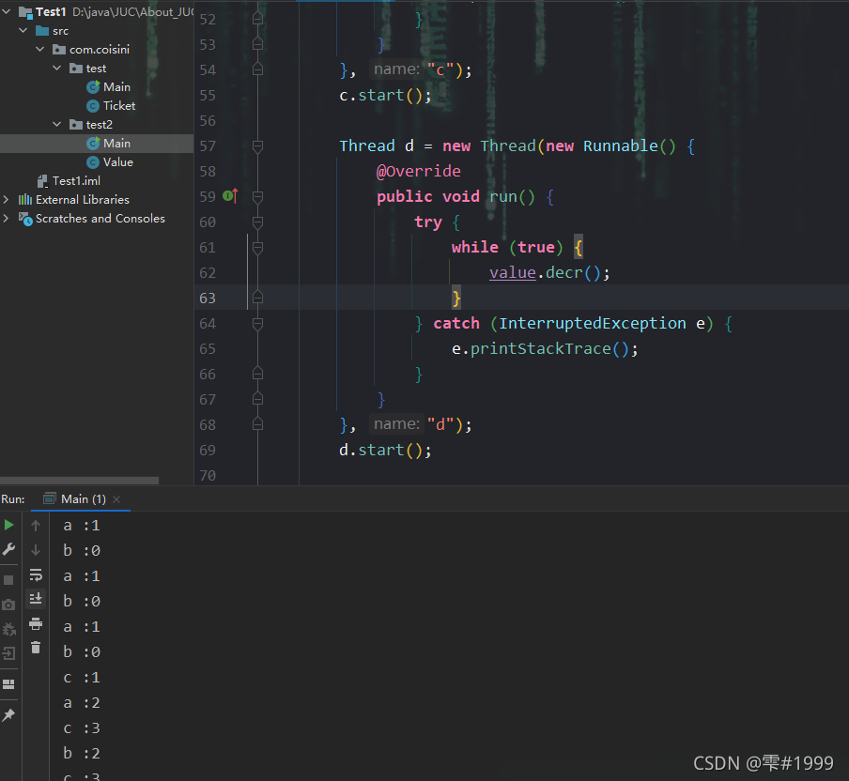Image resolution: width=849 pixels, height=781 pixels.
Task: Click c.start() on line 55
Action: click(x=385, y=95)
